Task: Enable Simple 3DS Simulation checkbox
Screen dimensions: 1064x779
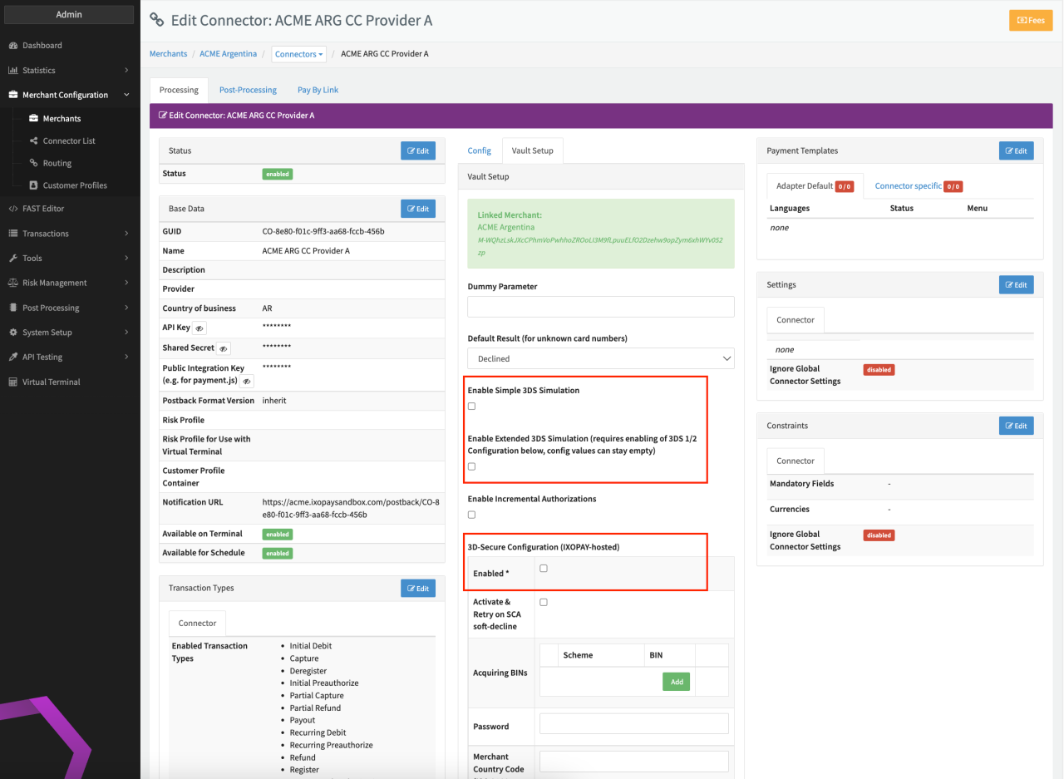Action: (472, 407)
